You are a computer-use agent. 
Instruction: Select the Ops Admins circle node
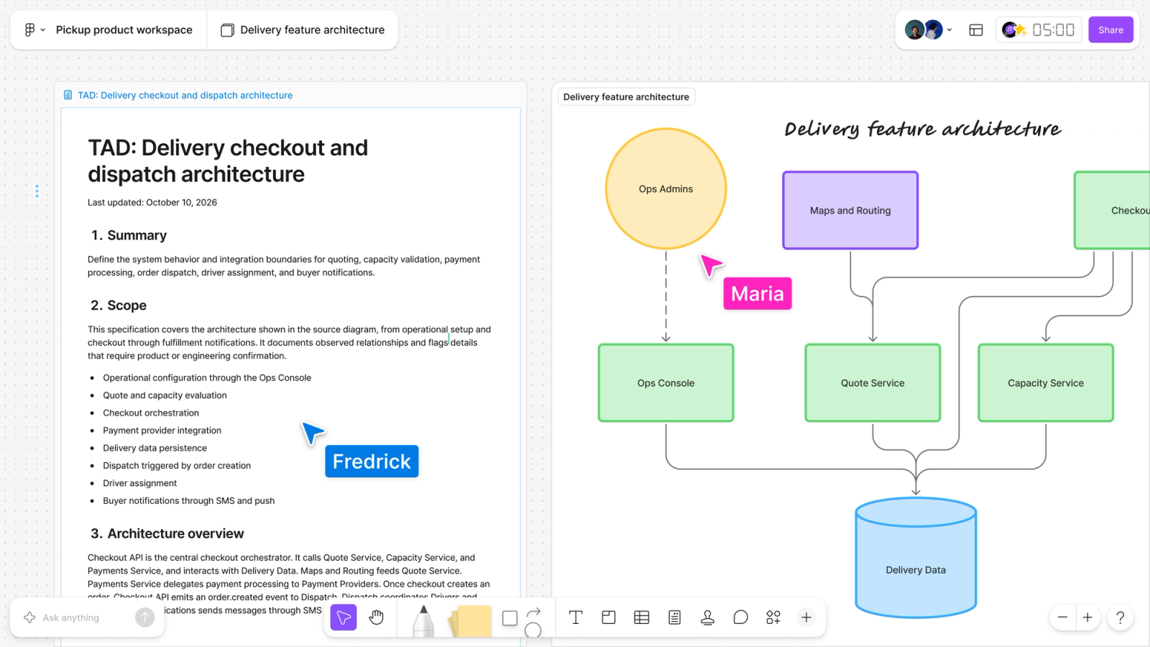click(666, 189)
